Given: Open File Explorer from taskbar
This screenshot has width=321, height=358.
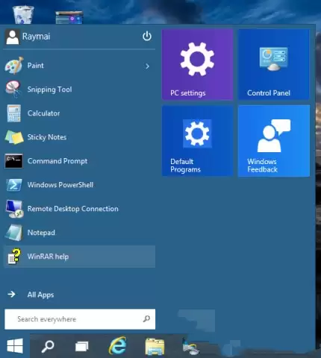Looking at the screenshot, I should [155, 346].
